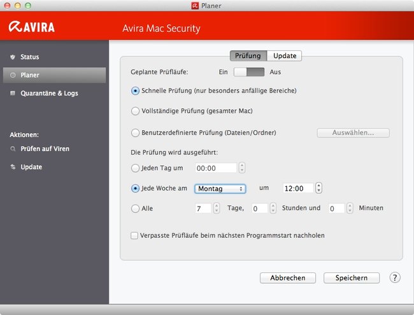Click the Stunden field showing 0

(x=259, y=209)
